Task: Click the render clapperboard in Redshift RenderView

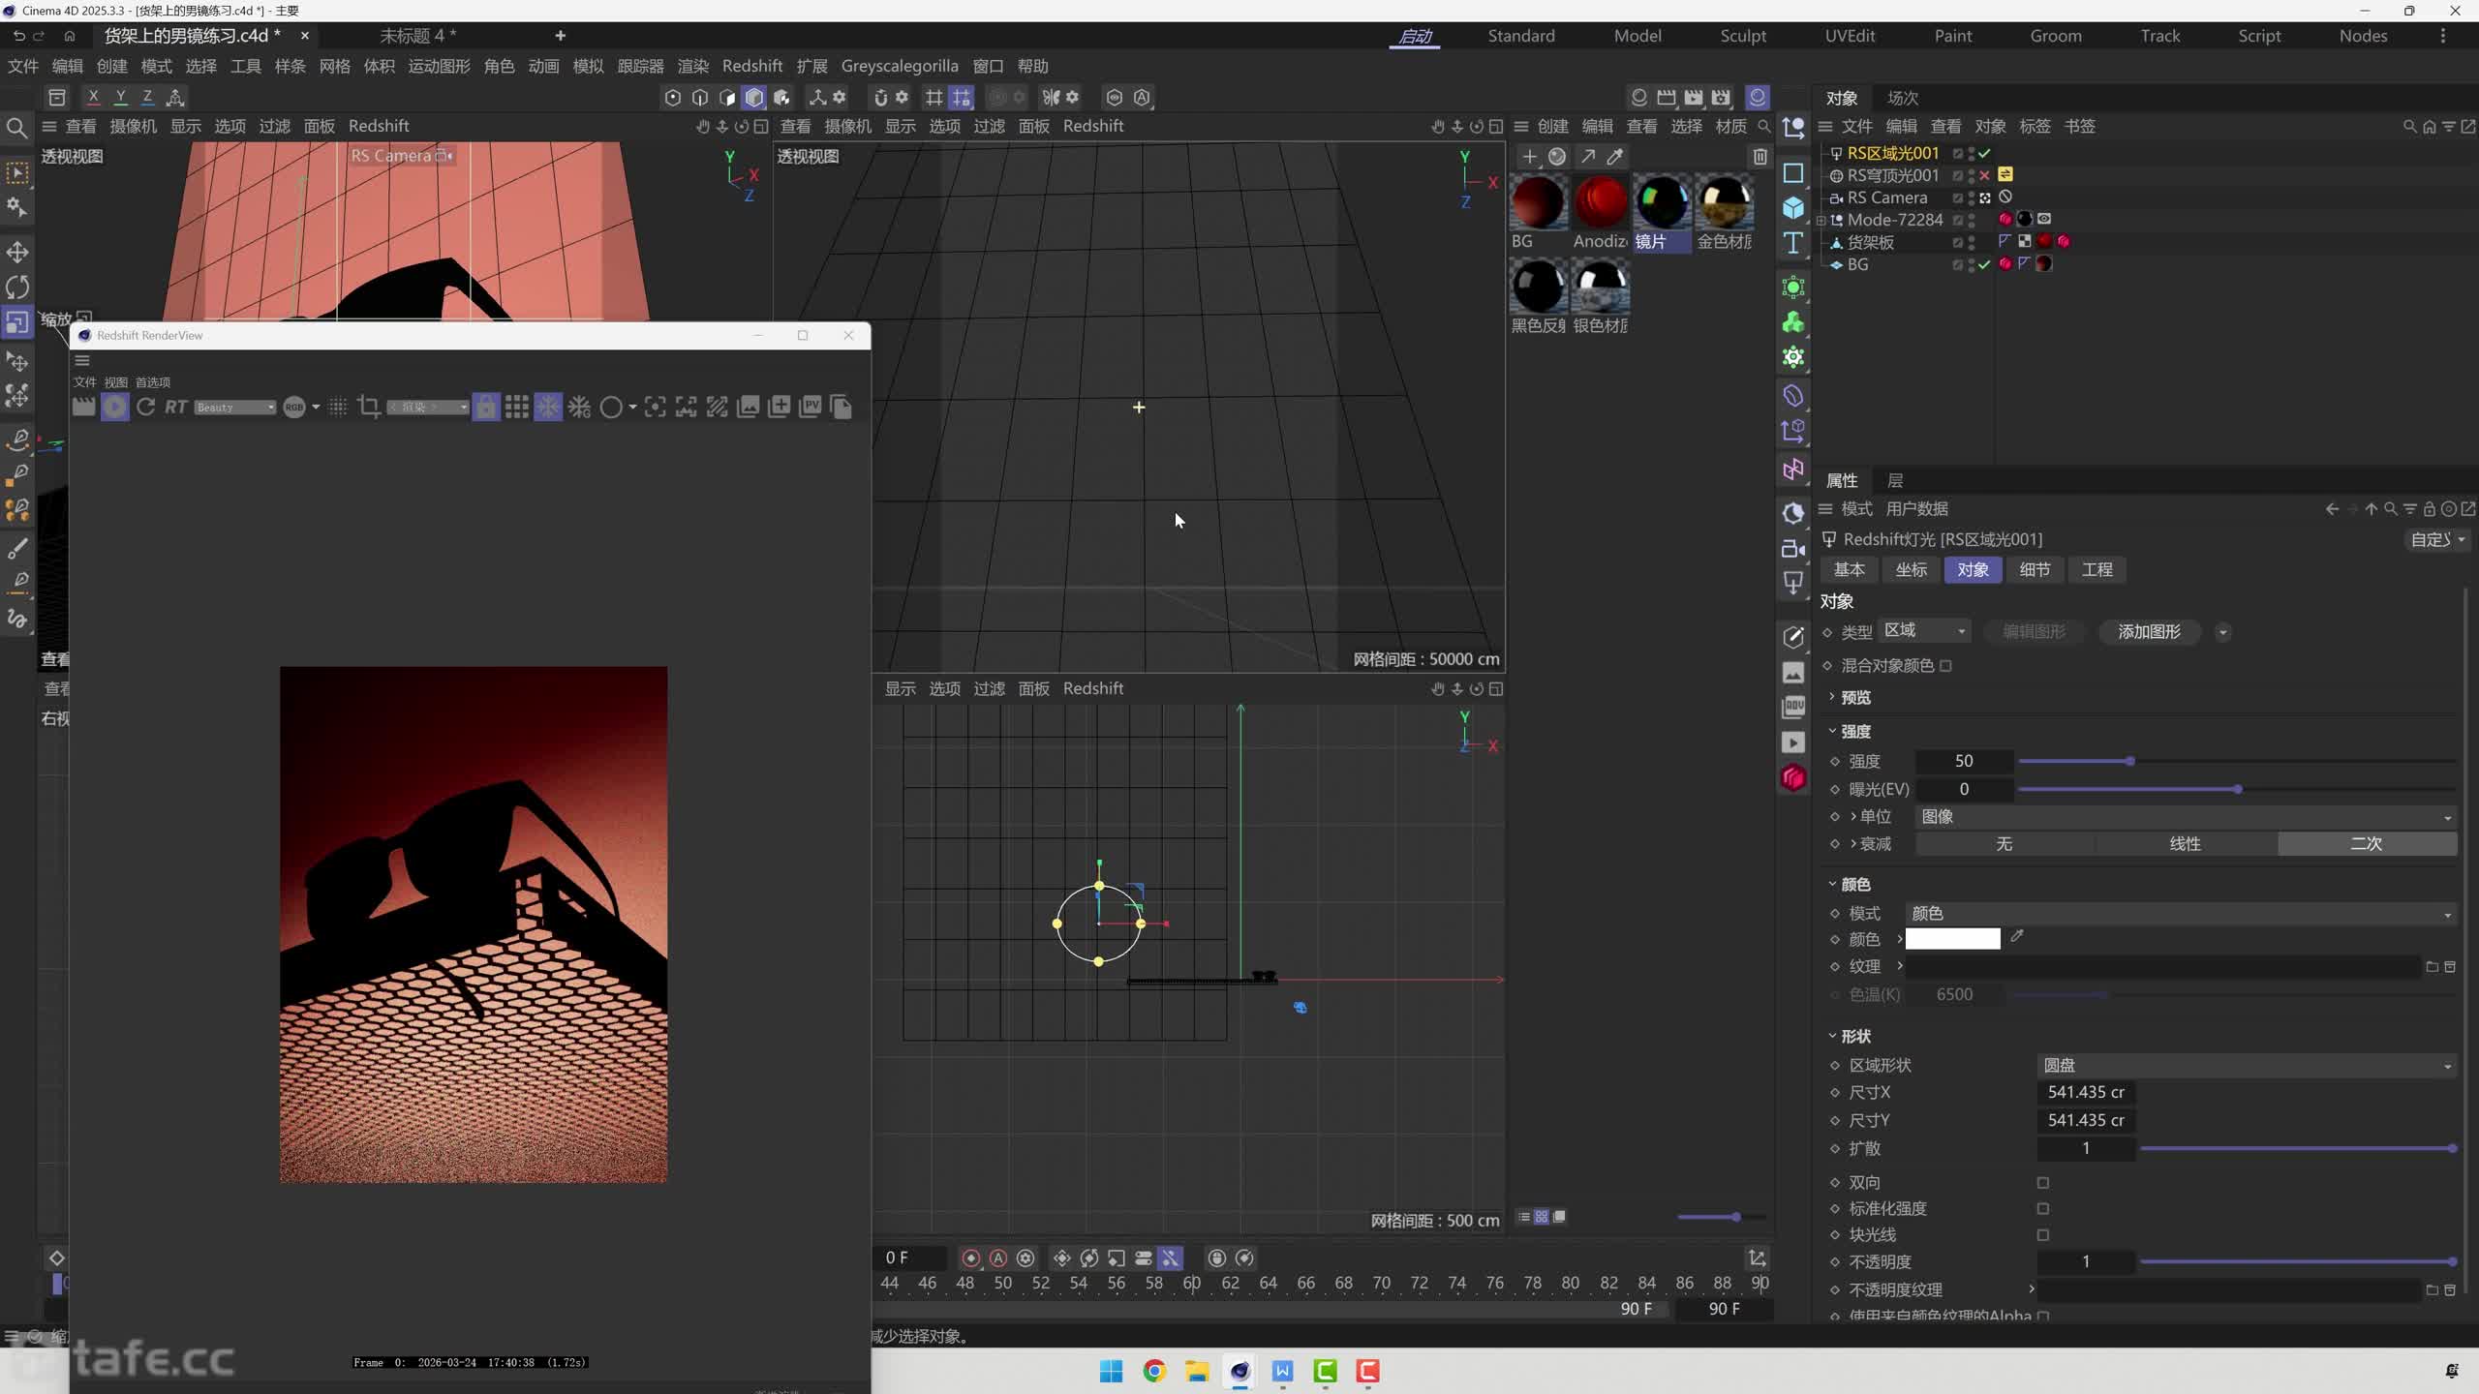Action: (x=84, y=407)
